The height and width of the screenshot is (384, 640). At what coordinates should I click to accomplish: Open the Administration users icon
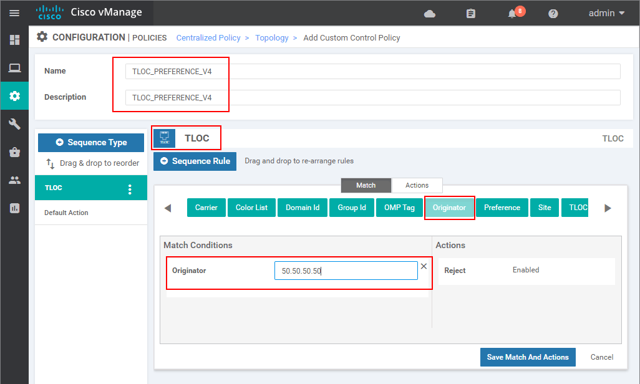14,180
